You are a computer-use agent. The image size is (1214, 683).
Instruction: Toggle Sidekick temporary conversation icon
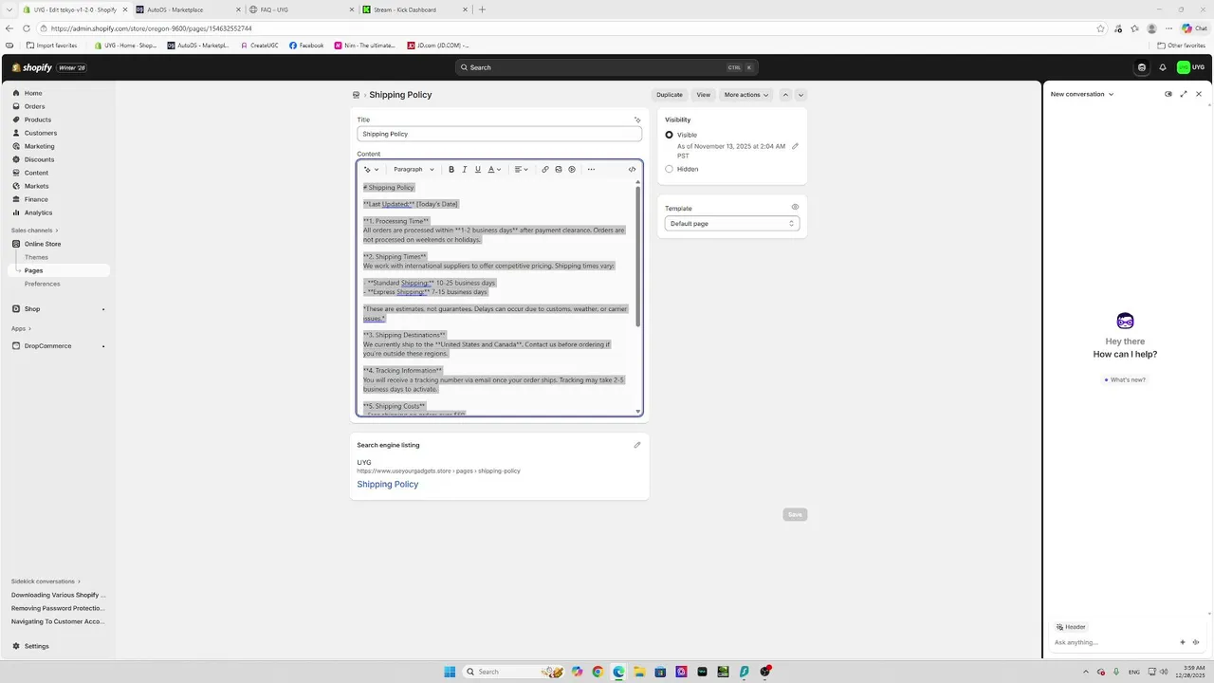[1168, 94]
